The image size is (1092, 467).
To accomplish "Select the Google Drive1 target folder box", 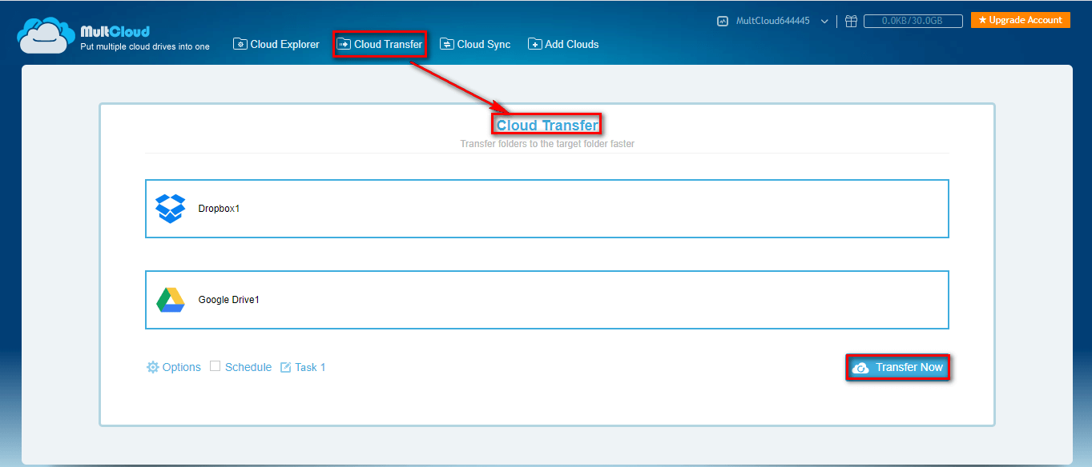I will click(547, 300).
